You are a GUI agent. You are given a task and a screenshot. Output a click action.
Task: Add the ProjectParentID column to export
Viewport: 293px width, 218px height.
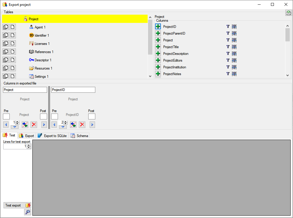(x=158, y=33)
